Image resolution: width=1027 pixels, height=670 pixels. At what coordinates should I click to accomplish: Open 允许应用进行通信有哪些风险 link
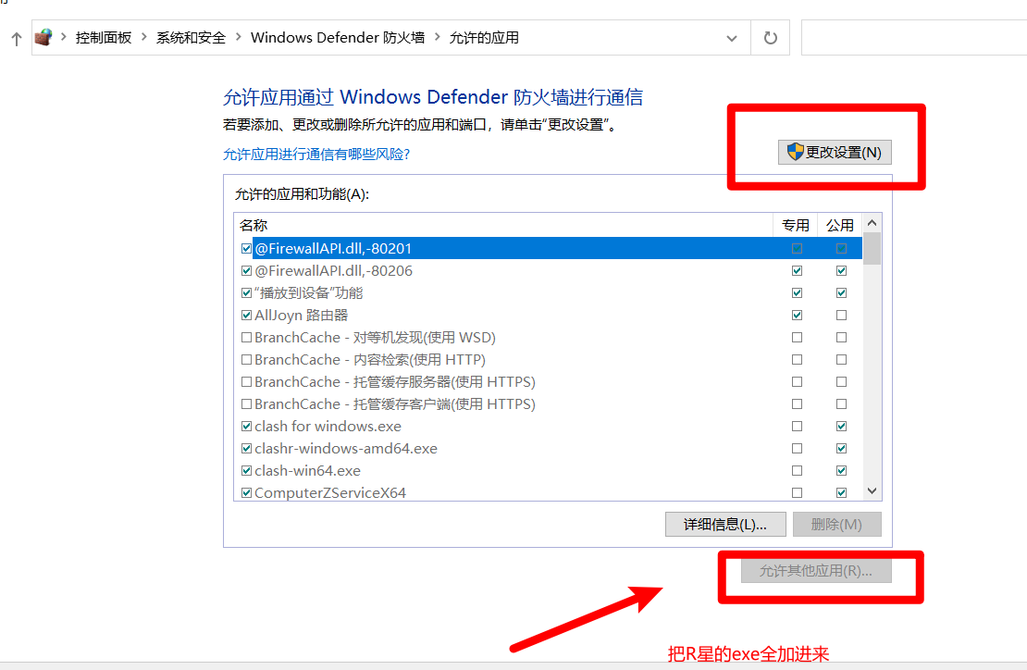316,154
